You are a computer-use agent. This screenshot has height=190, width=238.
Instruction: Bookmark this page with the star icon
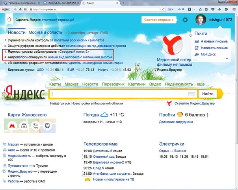[200, 9]
